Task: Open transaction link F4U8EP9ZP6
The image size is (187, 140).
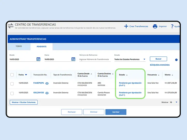Action: [39, 83]
